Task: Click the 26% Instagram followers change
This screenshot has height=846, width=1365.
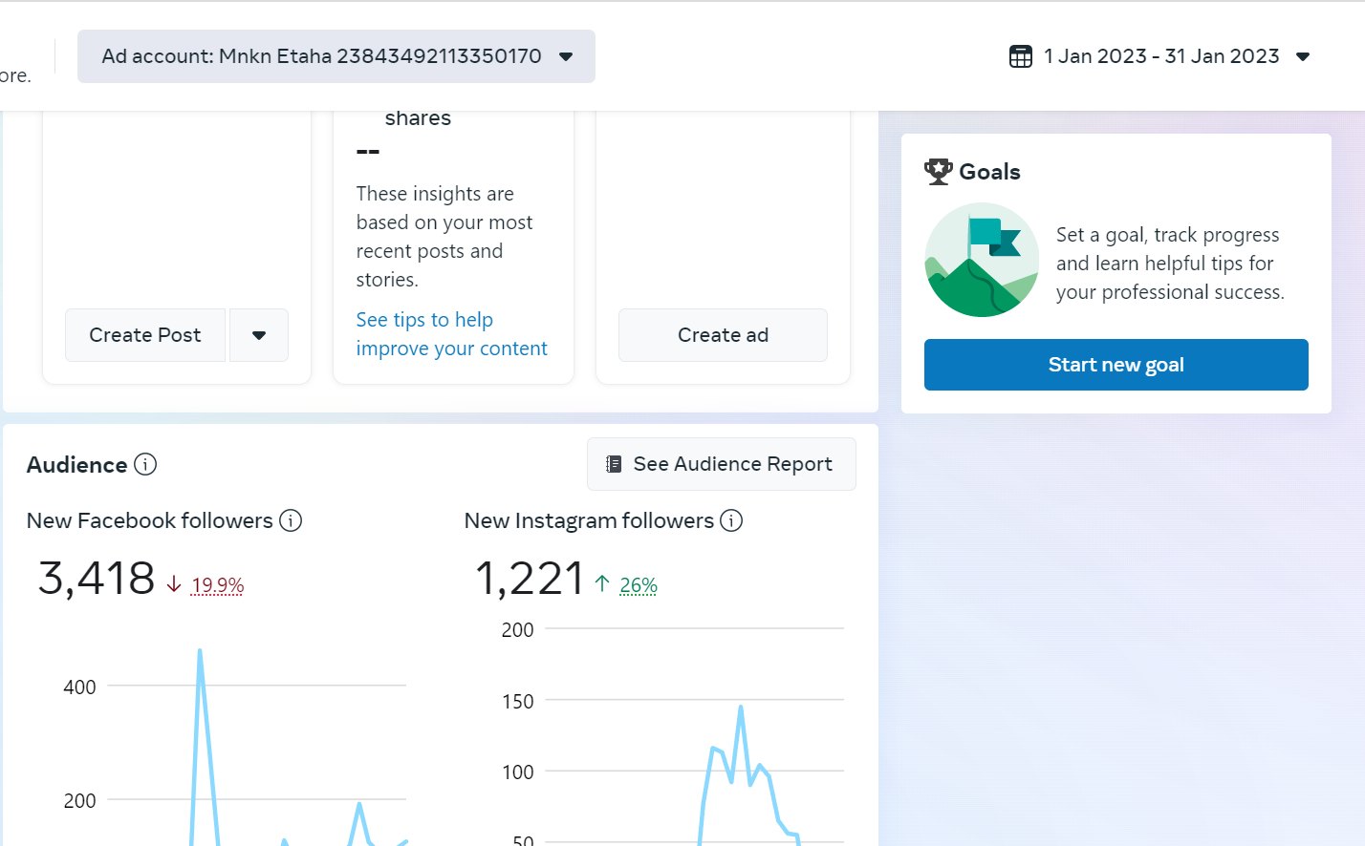Action: click(x=639, y=585)
